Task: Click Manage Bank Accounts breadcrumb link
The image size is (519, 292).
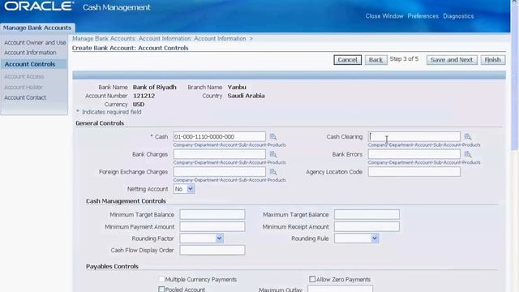Action: 104,38
